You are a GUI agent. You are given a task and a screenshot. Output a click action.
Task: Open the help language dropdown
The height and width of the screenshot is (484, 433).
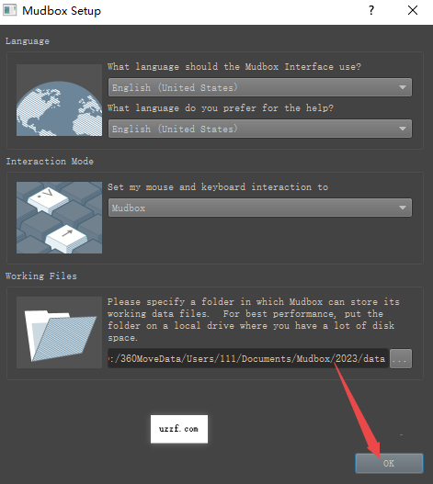click(x=260, y=129)
